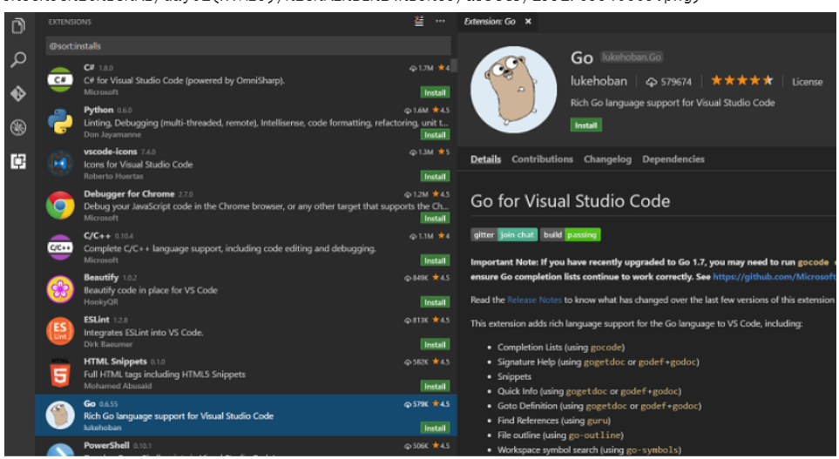
Task: Click the @sort:installs search field
Action: click(247, 46)
